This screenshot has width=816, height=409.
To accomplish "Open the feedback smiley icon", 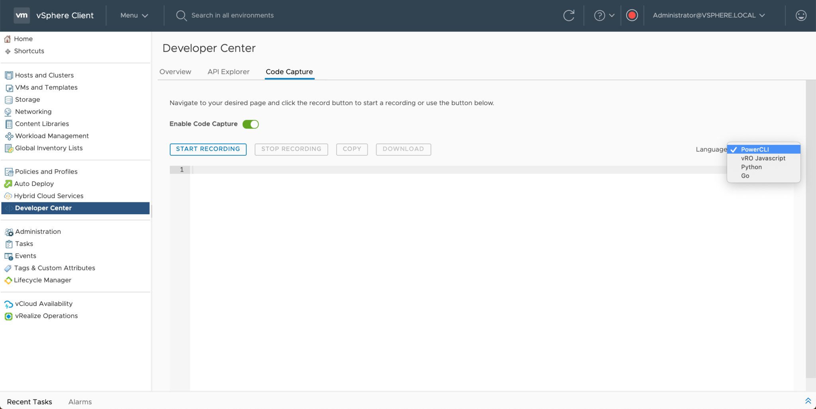I will [801, 15].
